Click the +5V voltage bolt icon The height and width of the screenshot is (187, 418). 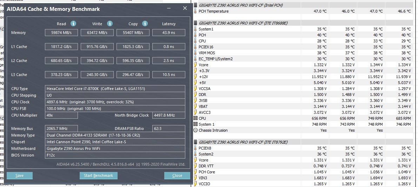coord(195,83)
